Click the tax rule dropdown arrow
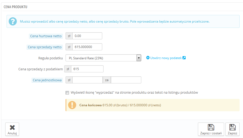This screenshot has width=243, height=138. 139,58
